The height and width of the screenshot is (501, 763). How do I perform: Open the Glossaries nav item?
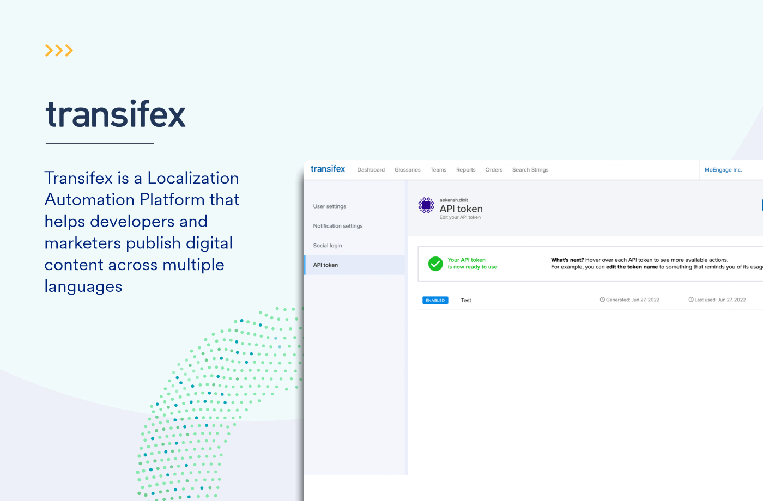407,170
